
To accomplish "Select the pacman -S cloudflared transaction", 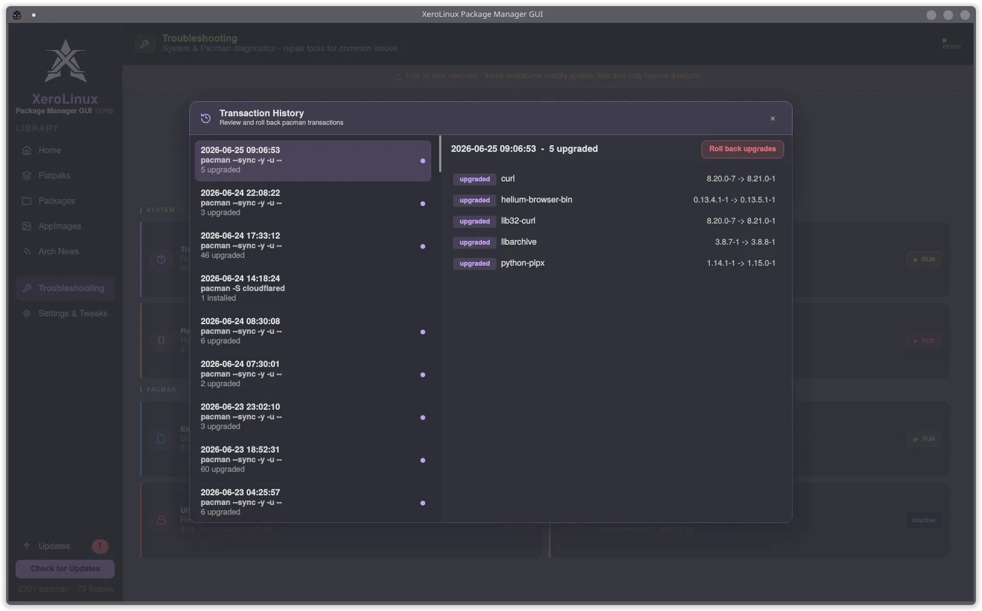I will pos(312,289).
